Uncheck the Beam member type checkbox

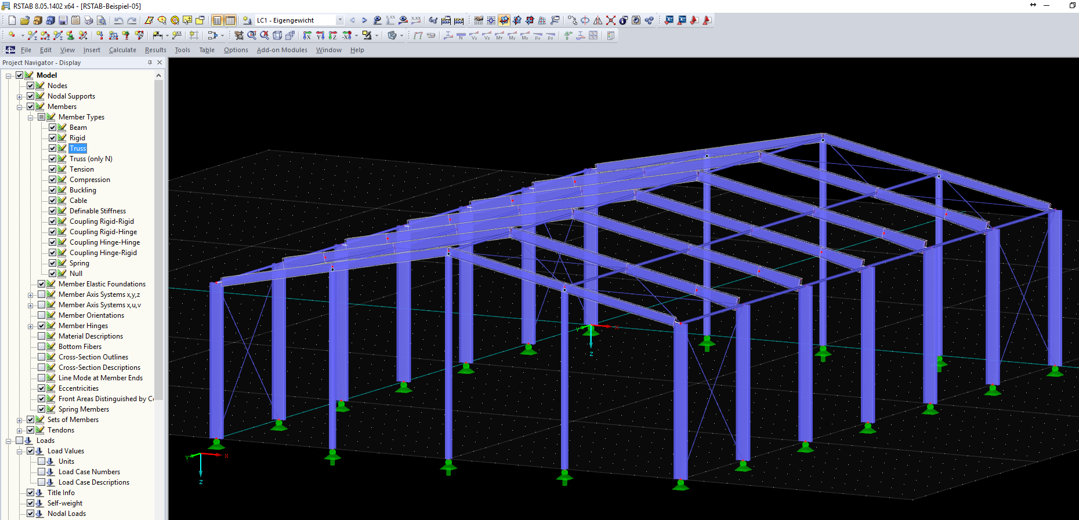[53, 128]
